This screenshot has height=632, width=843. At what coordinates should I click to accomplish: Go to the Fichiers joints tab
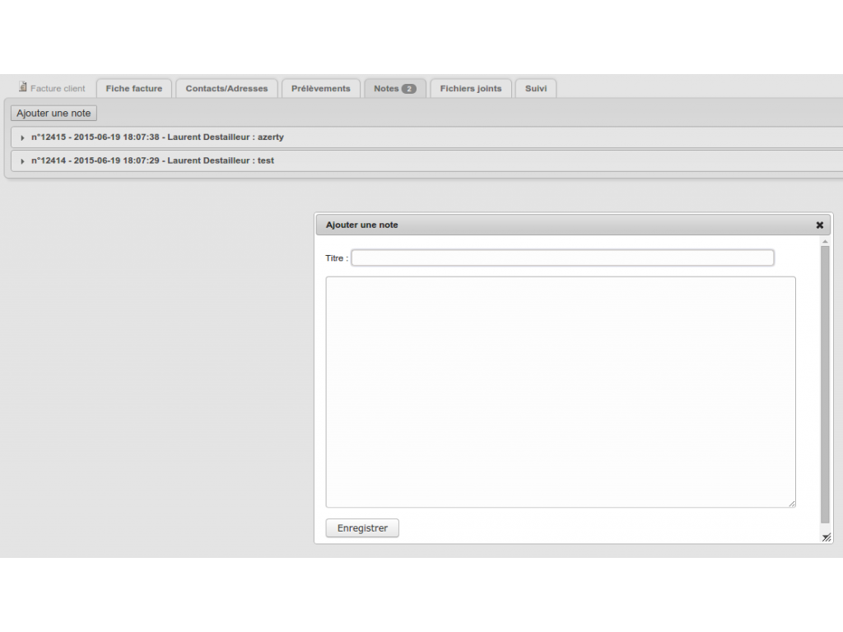(470, 89)
